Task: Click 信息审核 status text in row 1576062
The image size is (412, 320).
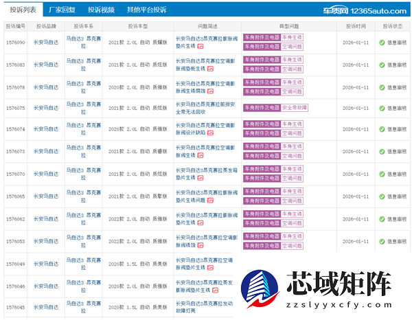Action: (x=397, y=219)
